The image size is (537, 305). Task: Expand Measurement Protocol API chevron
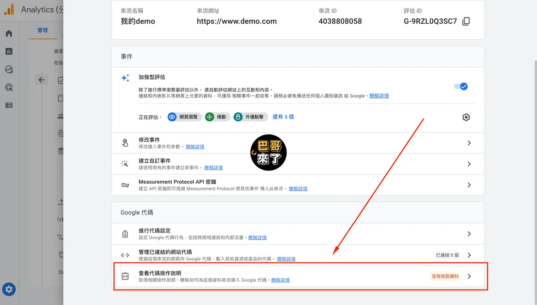point(469,185)
